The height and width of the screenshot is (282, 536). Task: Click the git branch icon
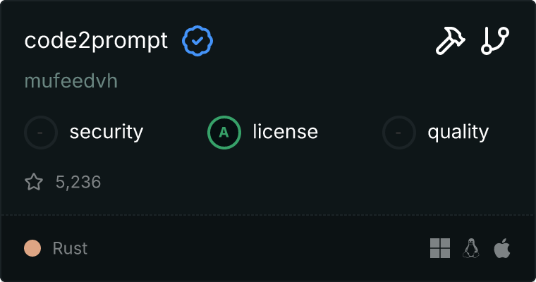click(x=495, y=42)
